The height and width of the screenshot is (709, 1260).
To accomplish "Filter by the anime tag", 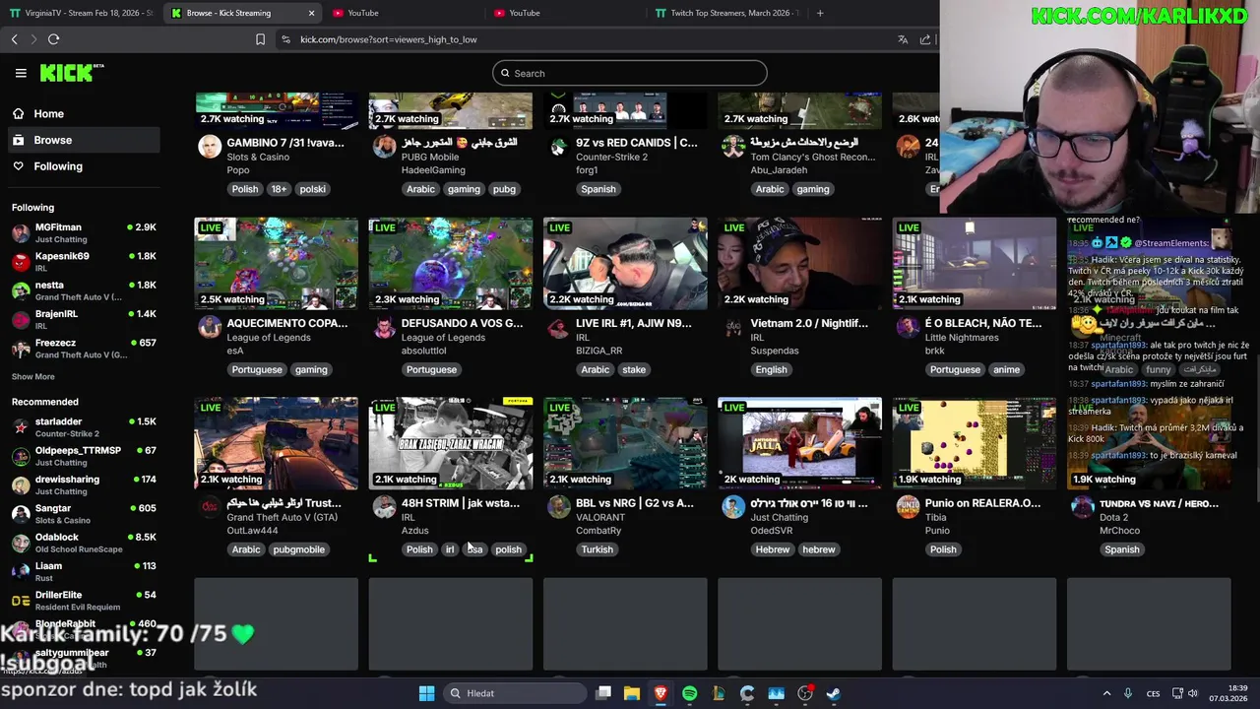I will coord(1006,370).
